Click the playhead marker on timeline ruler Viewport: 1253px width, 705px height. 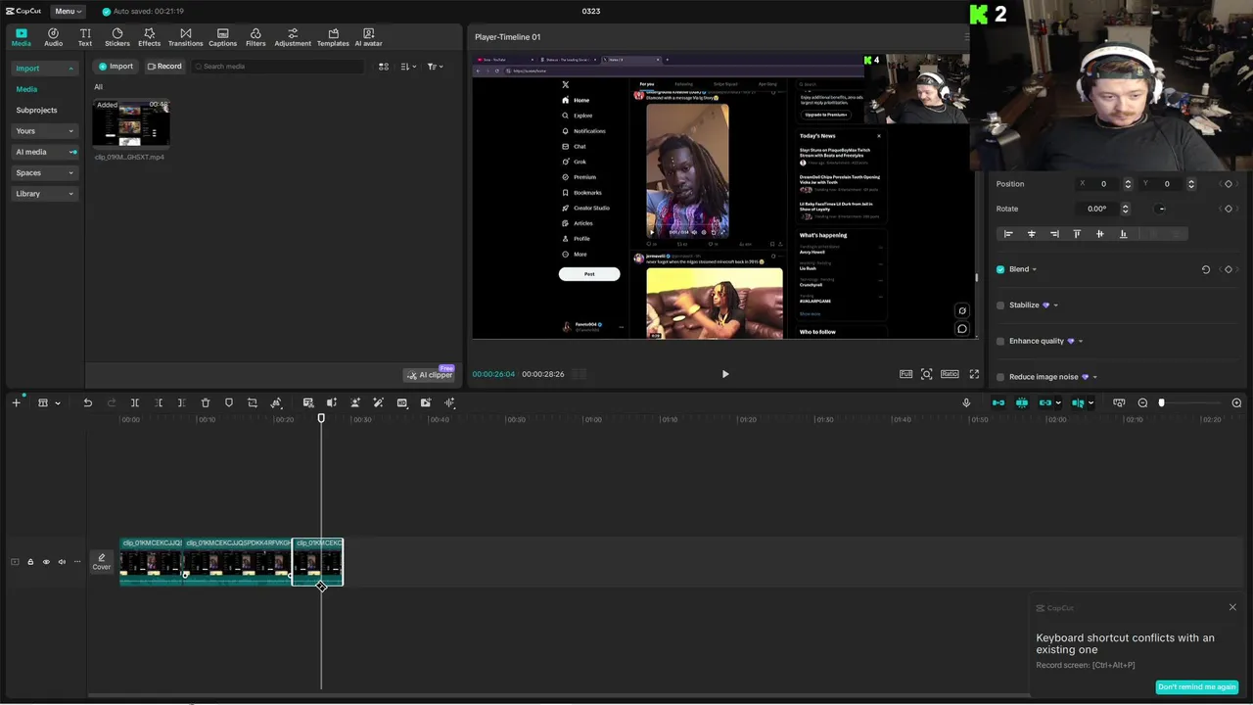pyautogui.click(x=321, y=419)
